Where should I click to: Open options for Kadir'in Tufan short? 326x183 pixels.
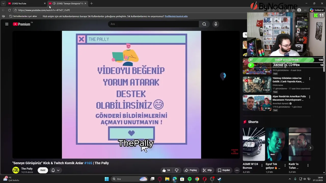coord(308,165)
